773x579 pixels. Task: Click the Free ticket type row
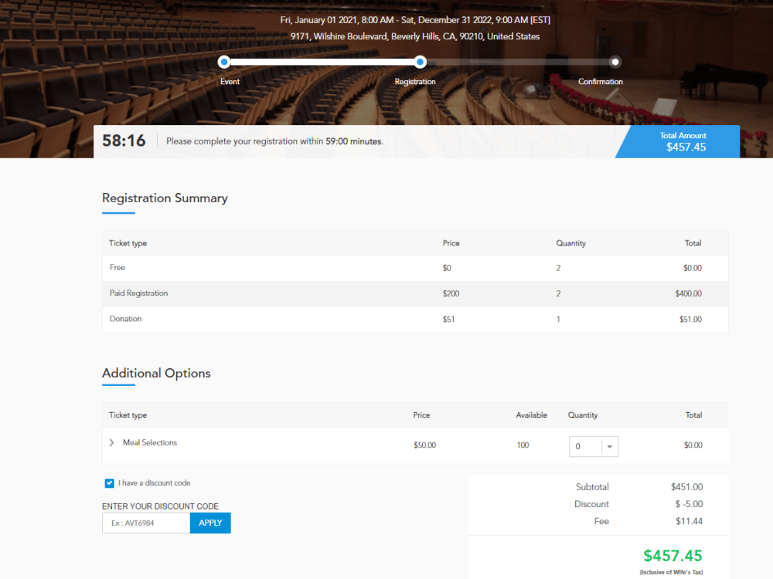tap(415, 268)
